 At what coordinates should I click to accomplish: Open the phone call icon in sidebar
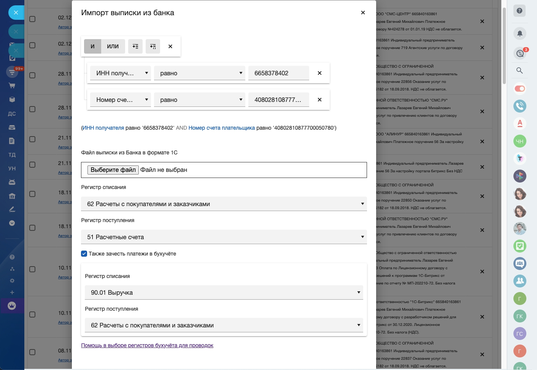pos(520,106)
